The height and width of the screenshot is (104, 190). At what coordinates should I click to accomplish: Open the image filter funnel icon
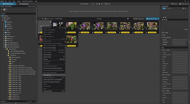coord(42,19)
